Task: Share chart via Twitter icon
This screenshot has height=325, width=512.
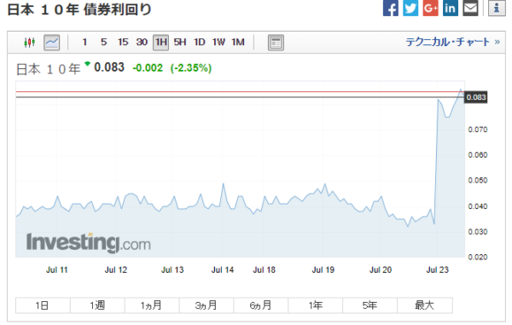Action: [x=410, y=8]
